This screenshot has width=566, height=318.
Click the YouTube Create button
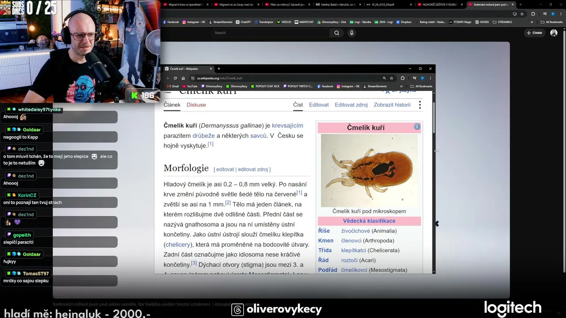coord(534,33)
